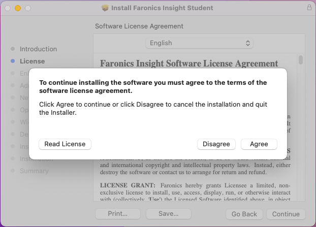Image resolution: width=316 pixels, height=227 pixels.
Task: Select the License step in the sidebar
Action: [x=32, y=61]
